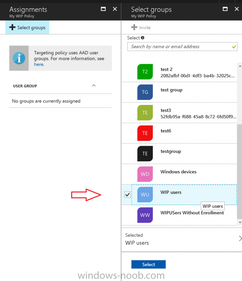Click the group list scrollbar thumb

tap(239, 171)
